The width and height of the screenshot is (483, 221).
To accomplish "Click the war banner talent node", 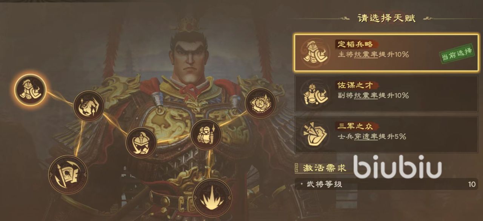I will (68, 175).
